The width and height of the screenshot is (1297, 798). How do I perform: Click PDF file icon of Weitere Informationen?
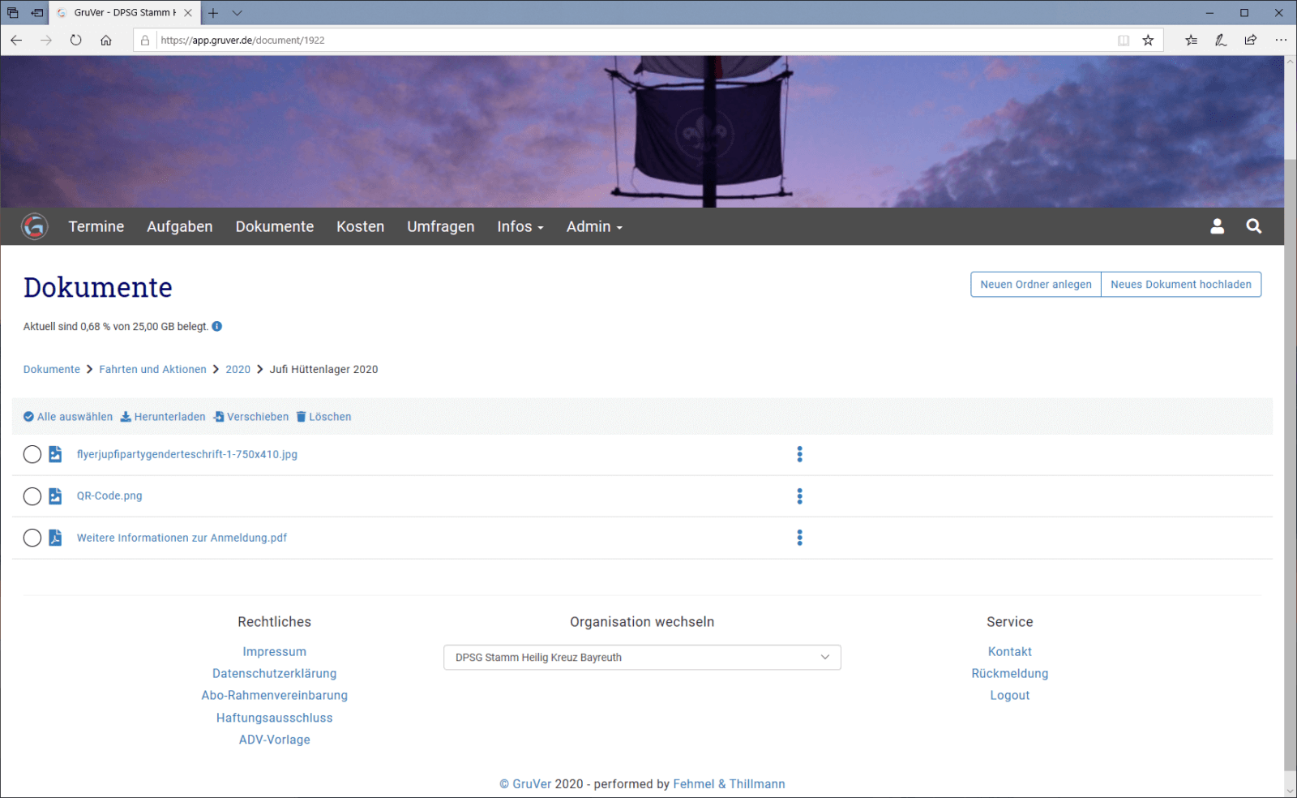coord(55,538)
